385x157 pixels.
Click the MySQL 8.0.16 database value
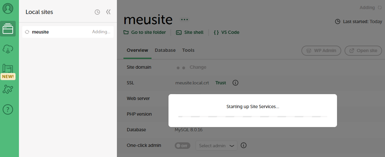pyautogui.click(x=188, y=130)
